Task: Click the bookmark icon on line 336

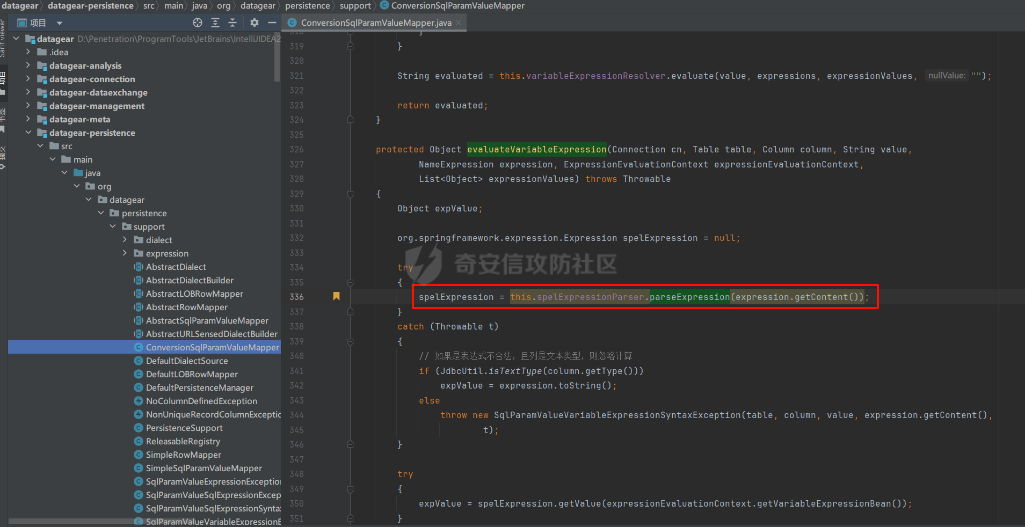Action: (x=336, y=296)
